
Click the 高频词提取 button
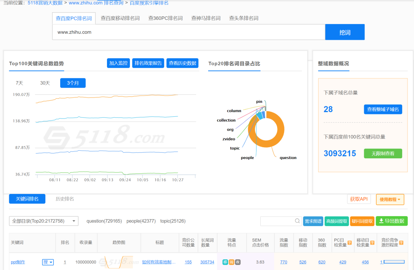click(337, 221)
